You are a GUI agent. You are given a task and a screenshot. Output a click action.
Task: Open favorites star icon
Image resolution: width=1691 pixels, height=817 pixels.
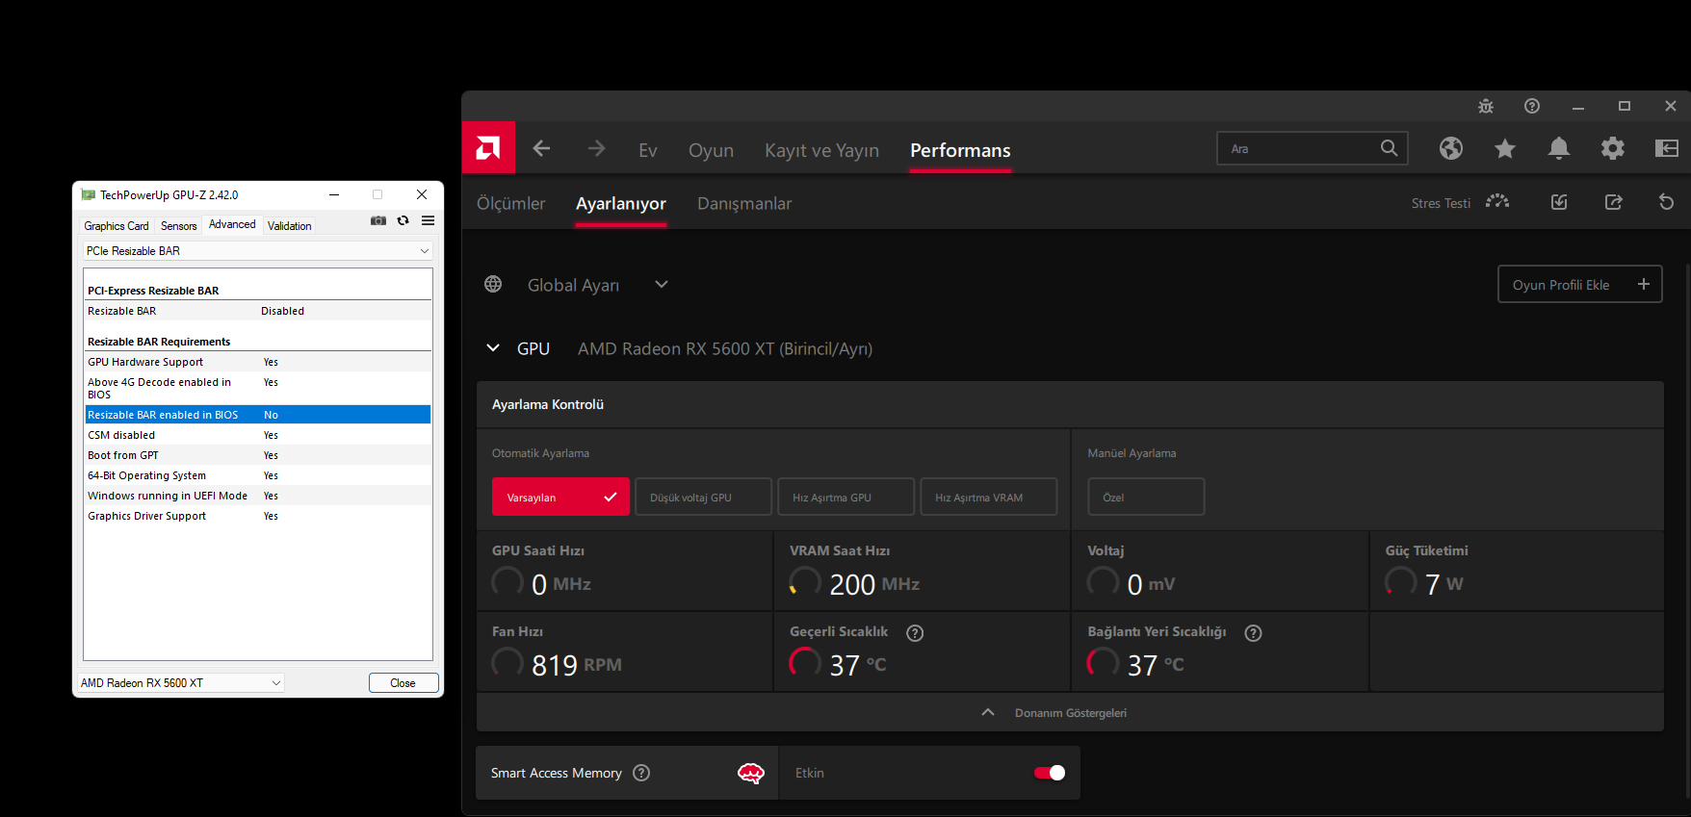tap(1505, 148)
